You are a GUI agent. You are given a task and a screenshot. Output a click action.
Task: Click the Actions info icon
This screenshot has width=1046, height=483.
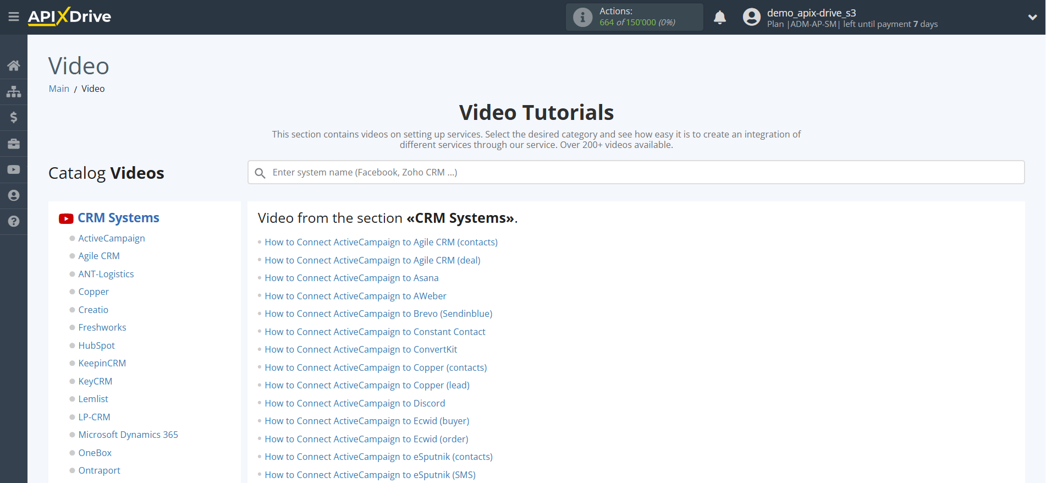click(x=582, y=17)
